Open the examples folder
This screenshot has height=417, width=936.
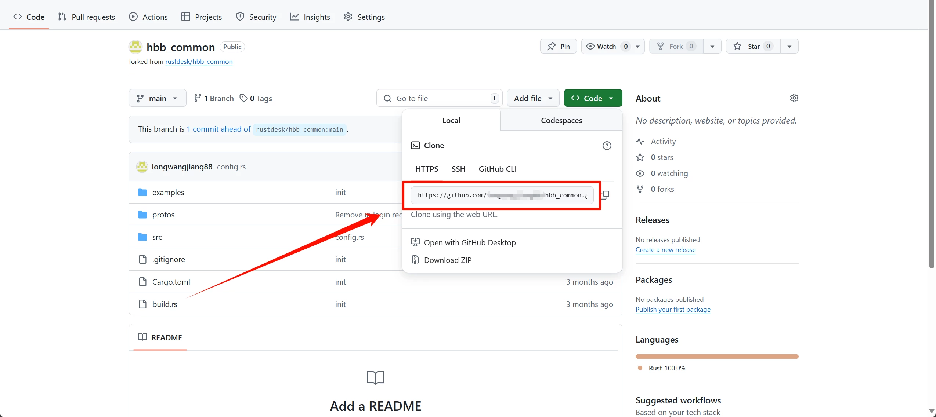[x=168, y=193]
